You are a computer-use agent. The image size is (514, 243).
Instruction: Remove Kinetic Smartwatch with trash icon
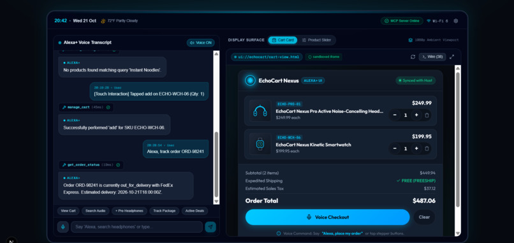427,149
